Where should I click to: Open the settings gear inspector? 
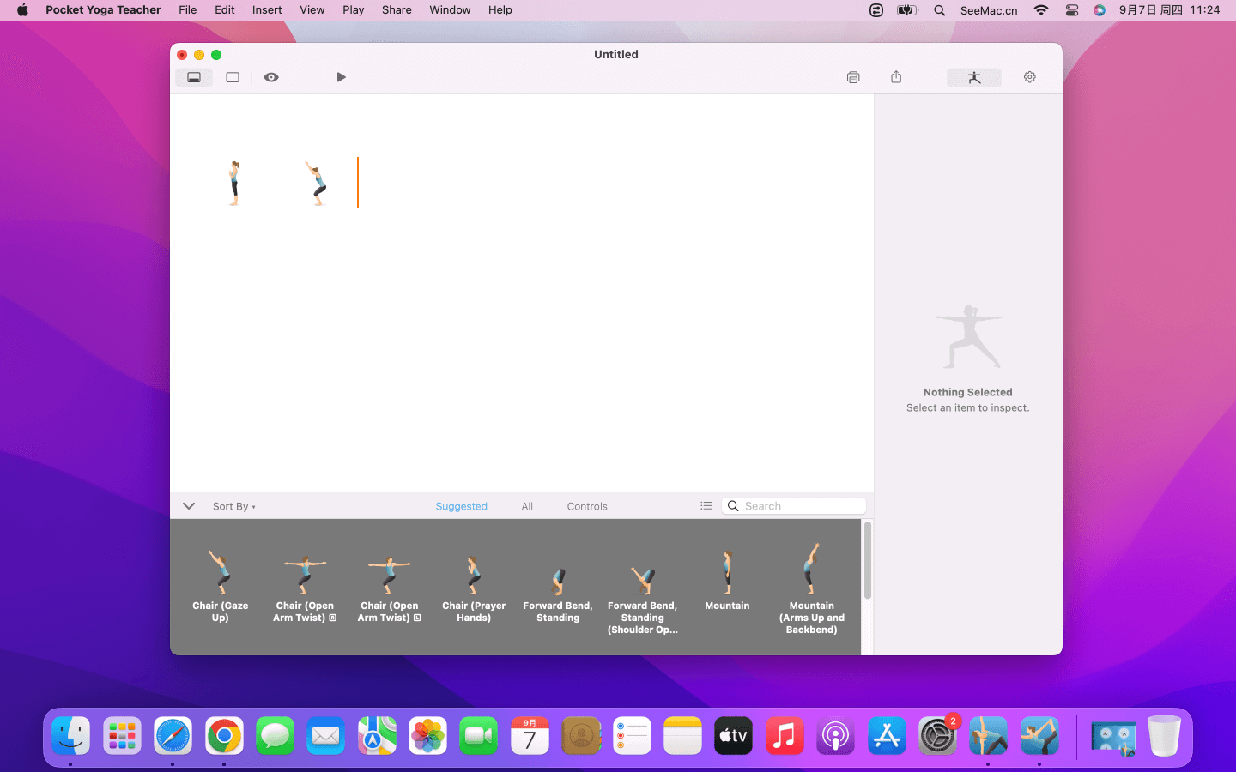tap(1029, 77)
